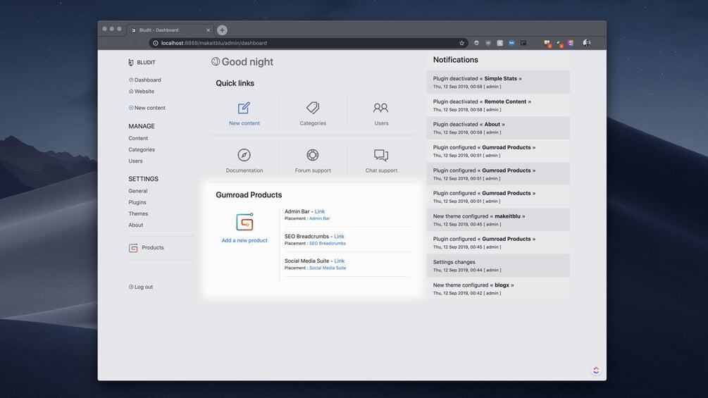Image resolution: width=708 pixels, height=398 pixels.
Task: Click the ClickUp floating icon at window corner
Action: (x=596, y=370)
